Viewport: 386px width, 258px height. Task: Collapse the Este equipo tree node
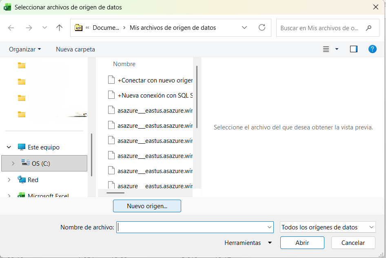tap(9, 147)
